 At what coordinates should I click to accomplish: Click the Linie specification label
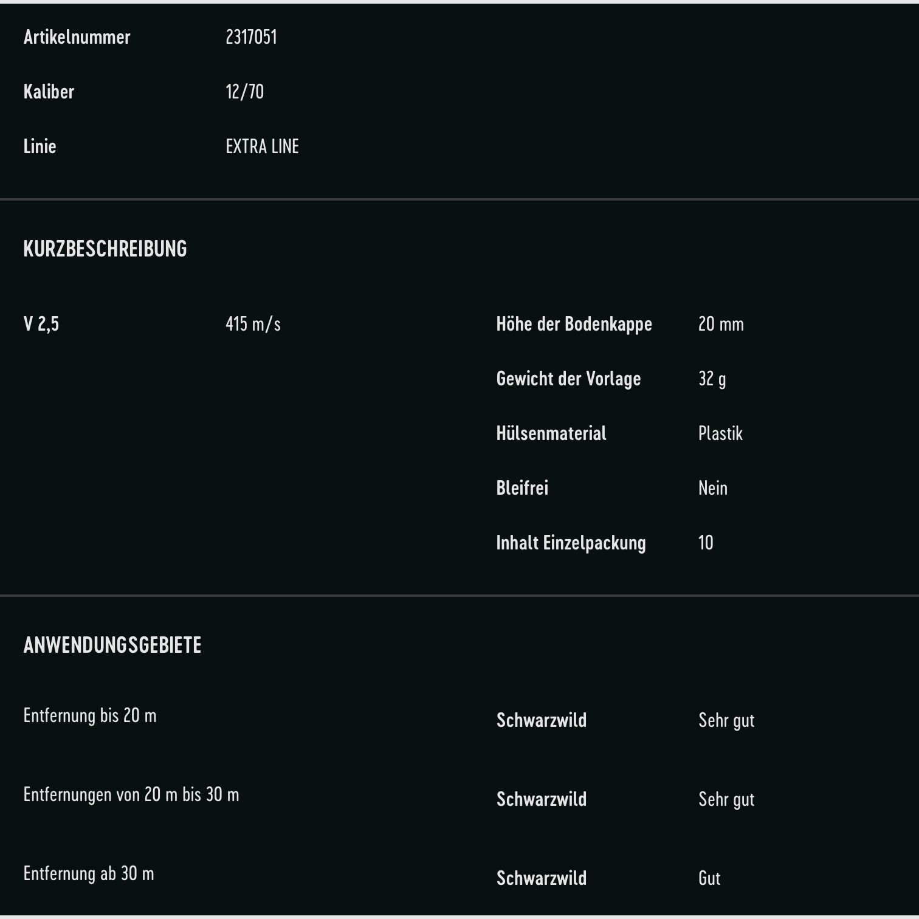coord(40,146)
